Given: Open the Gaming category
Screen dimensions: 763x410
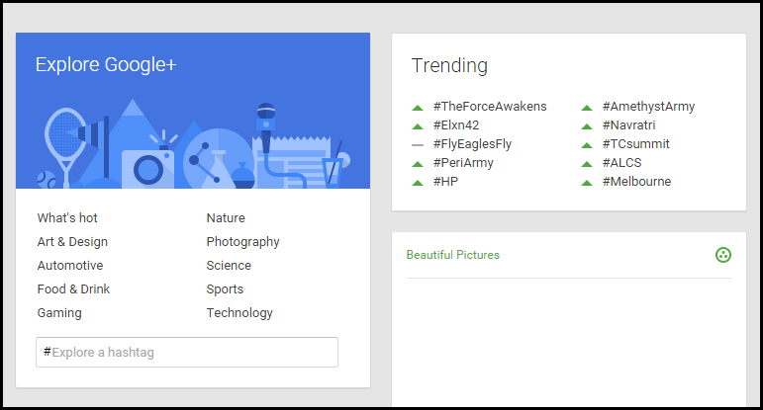Looking at the screenshot, I should [x=59, y=313].
